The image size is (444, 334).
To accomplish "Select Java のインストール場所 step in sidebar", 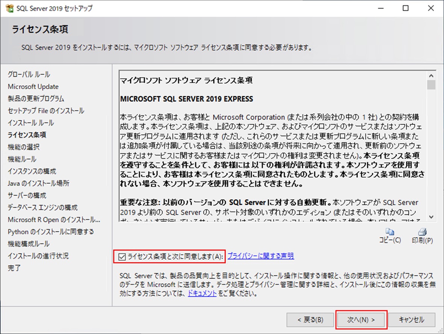I will [x=38, y=183].
